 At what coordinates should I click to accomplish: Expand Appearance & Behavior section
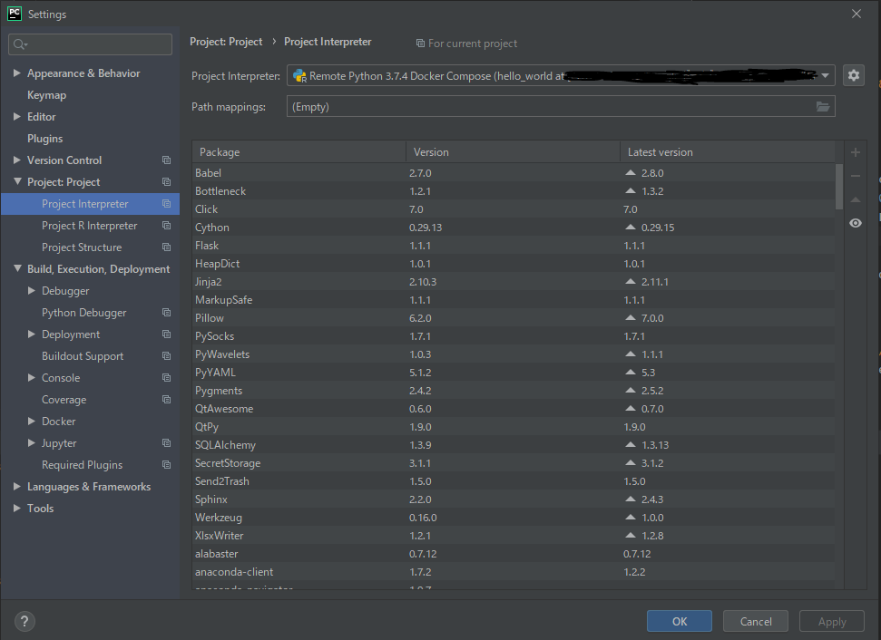point(17,73)
